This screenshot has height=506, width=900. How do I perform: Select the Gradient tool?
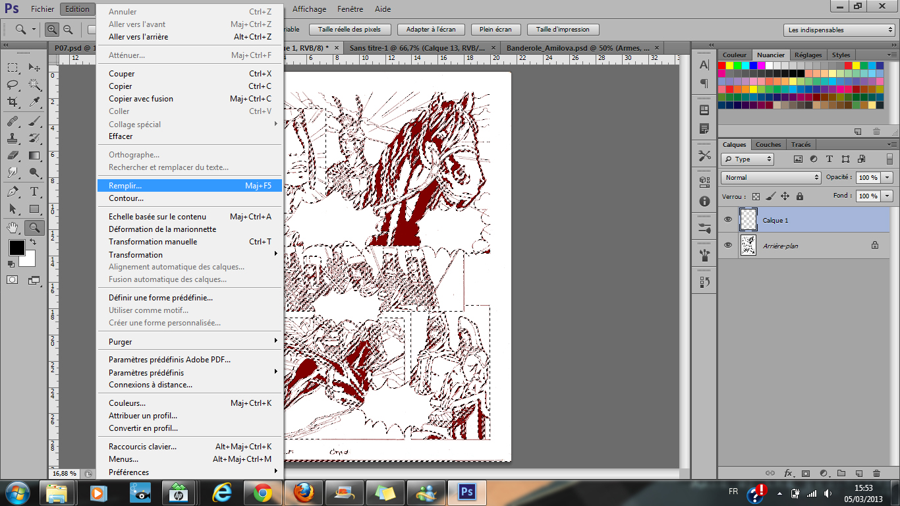[x=34, y=155]
